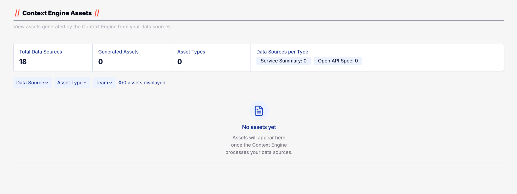Click the Total Data Sources label
517x194 pixels.
pyautogui.click(x=41, y=52)
